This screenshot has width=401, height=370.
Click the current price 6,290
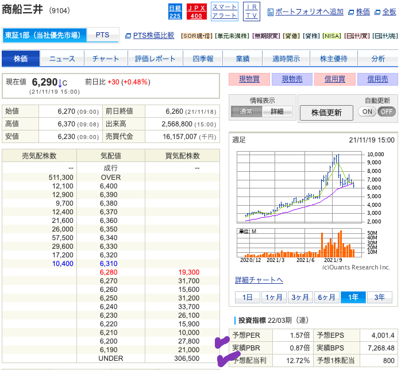[x=44, y=82]
